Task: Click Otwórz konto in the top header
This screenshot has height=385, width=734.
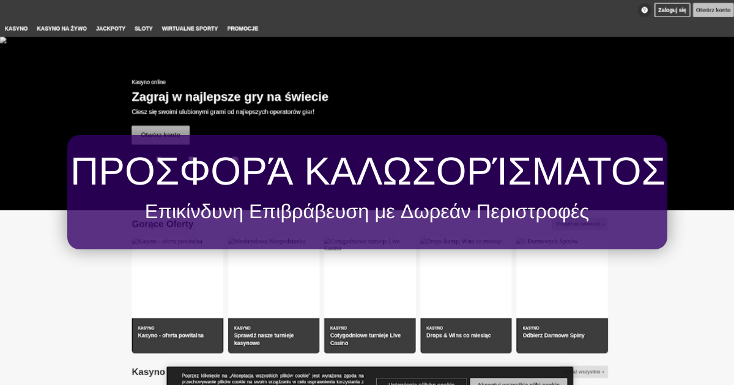Action: (x=713, y=10)
